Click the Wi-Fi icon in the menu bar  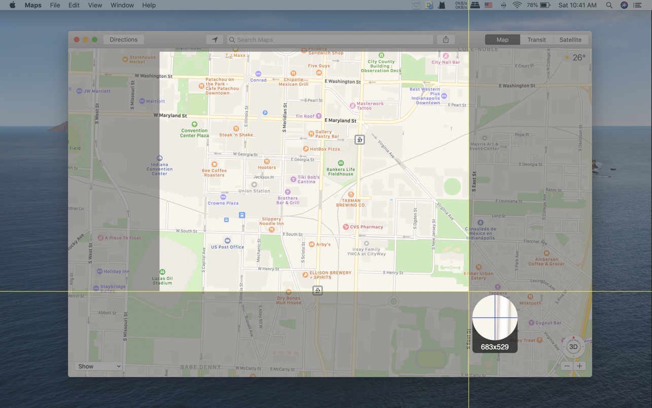pos(517,5)
